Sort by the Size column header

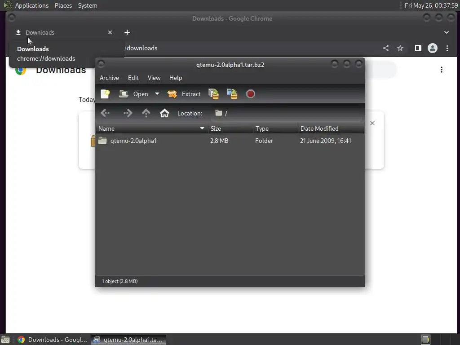(230, 128)
